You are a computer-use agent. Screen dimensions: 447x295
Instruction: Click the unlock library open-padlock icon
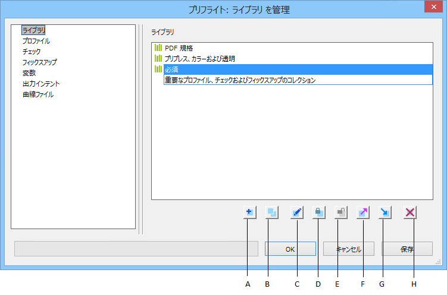coord(340,212)
